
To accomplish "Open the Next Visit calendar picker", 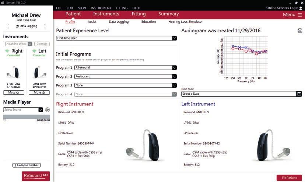I will coord(299,94).
